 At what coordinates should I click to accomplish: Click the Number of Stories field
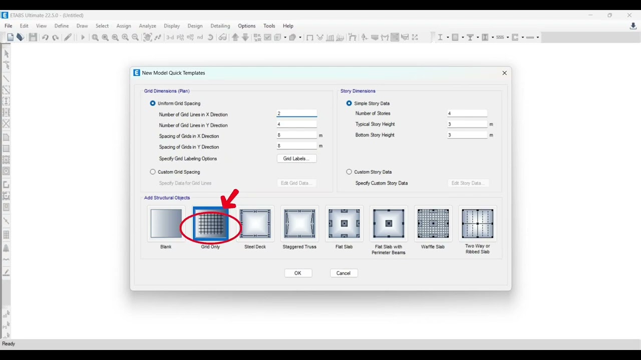pos(468,113)
